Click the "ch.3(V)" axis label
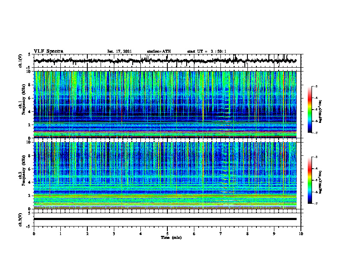 click(21, 220)
